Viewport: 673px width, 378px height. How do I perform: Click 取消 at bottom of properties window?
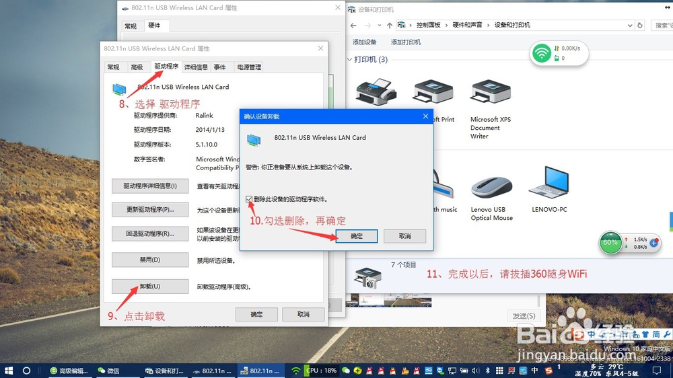(x=303, y=315)
